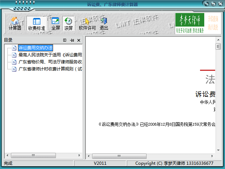The width and height of the screenshot is (225, 169).
Task: Click document icon beside 广东省律师计时收费计算规则
Action: pyautogui.click(x=14, y=69)
